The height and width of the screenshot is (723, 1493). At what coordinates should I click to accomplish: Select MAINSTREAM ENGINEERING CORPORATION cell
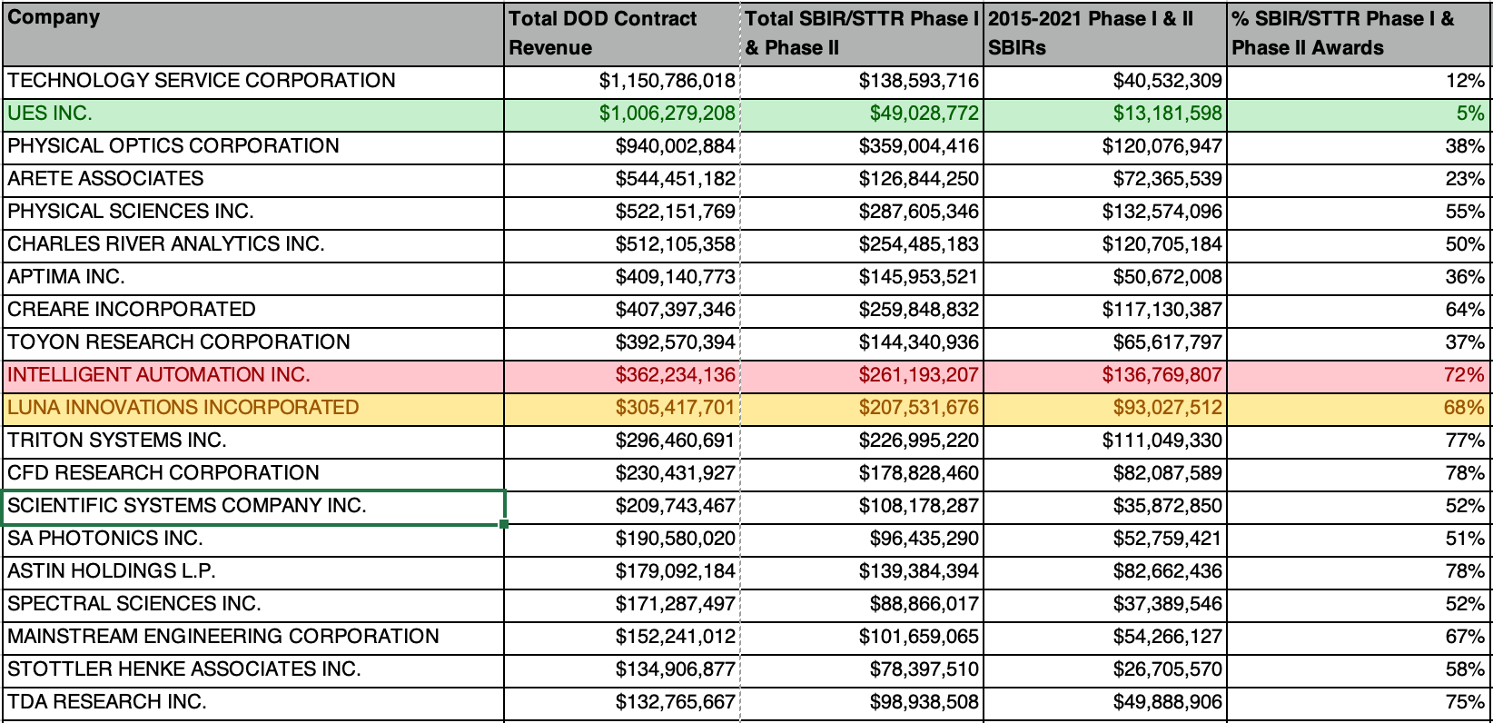[253, 638]
